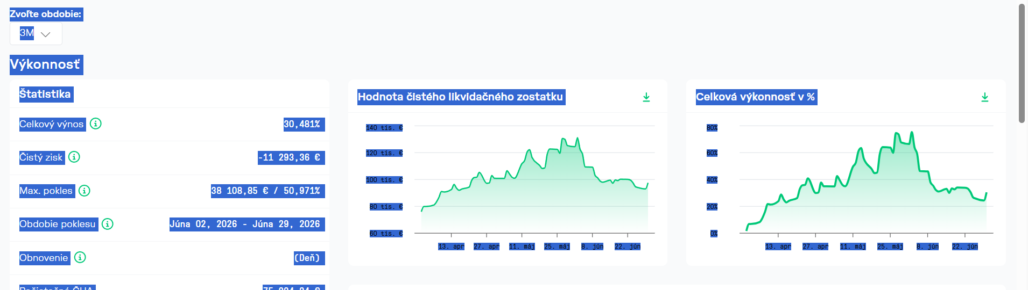The width and height of the screenshot is (1028, 290).
Task: Click info icon next to Čistý zisk
Action: coord(74,157)
